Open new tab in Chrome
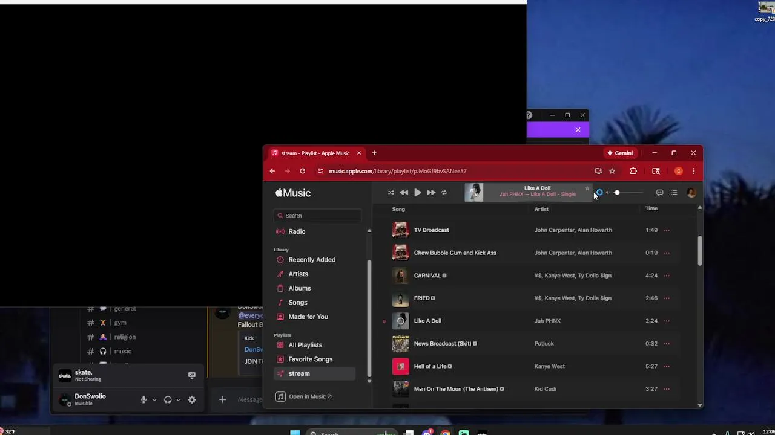The width and height of the screenshot is (775, 435). 374,153
